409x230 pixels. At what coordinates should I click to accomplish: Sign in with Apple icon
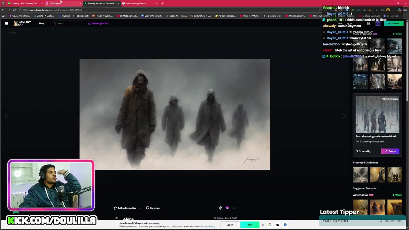pyautogui.click(x=277, y=225)
